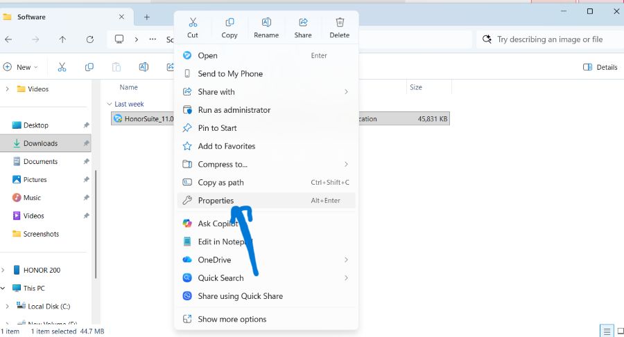Collapse the Last week group
The width and height of the screenshot is (624, 337).
[x=110, y=104]
